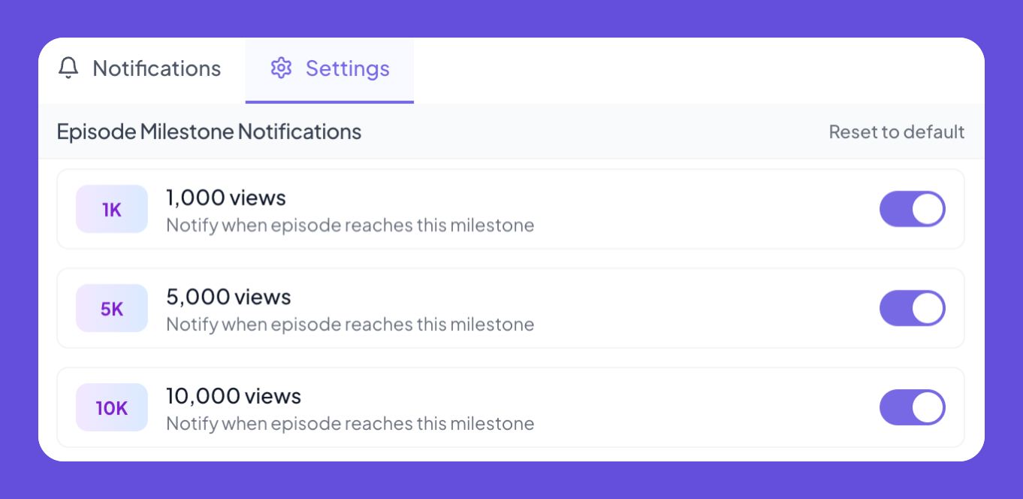The image size is (1023, 499).
Task: Click the description under 10,000 views
Action: [350, 424]
